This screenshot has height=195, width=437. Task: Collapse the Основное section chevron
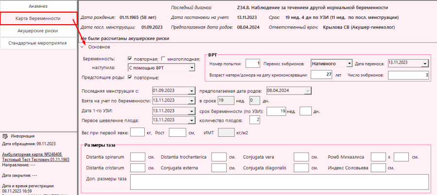pyautogui.click(x=82, y=47)
